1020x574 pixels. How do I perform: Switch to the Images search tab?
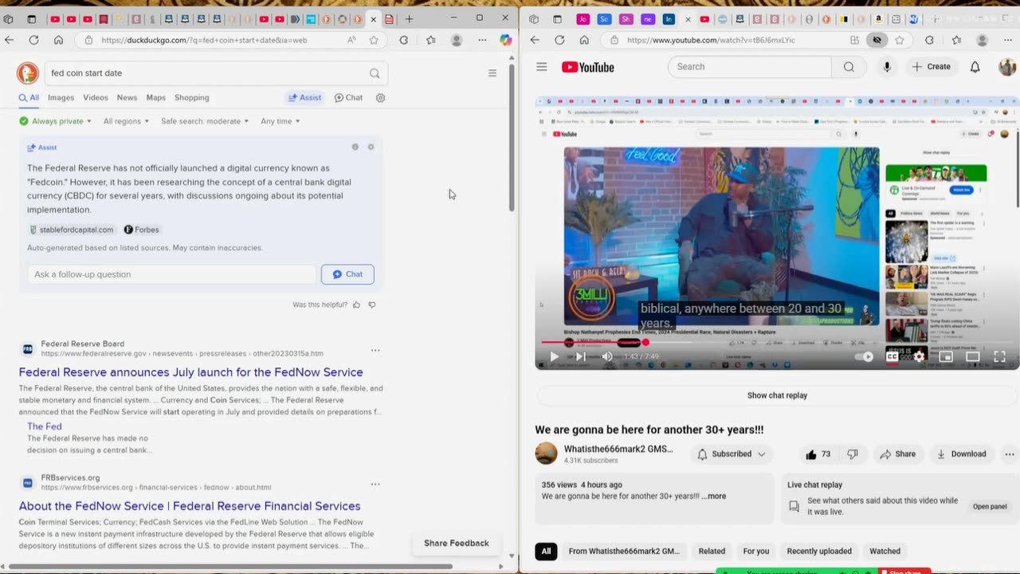click(61, 98)
